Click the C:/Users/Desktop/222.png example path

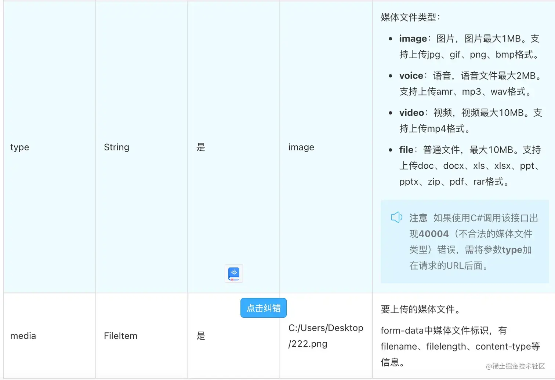click(326, 336)
